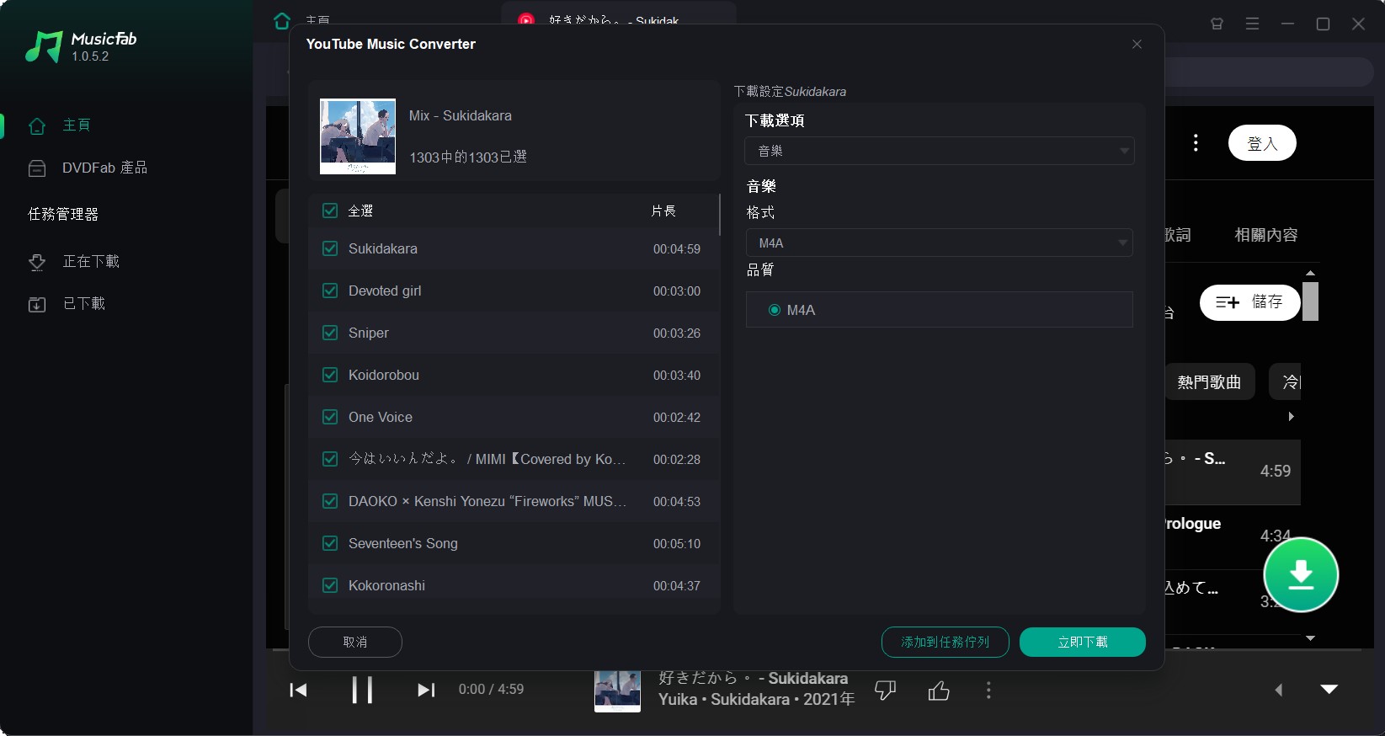Uncheck the One Voice checkbox

click(330, 417)
